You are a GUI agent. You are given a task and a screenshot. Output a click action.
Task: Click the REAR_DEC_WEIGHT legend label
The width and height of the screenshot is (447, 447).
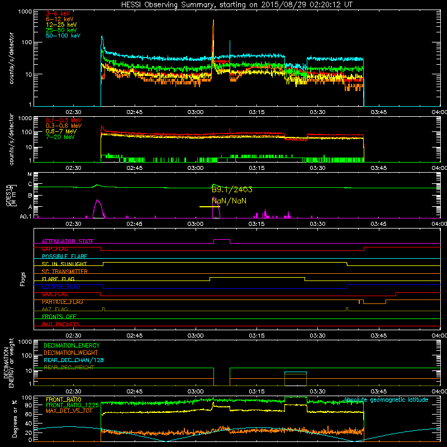(x=69, y=368)
